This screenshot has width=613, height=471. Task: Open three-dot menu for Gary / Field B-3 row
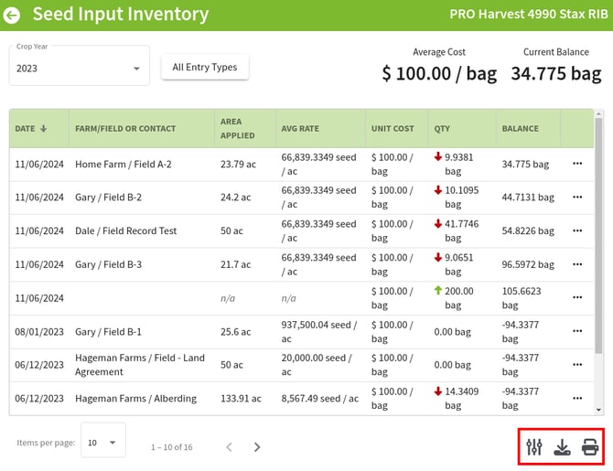click(x=577, y=264)
